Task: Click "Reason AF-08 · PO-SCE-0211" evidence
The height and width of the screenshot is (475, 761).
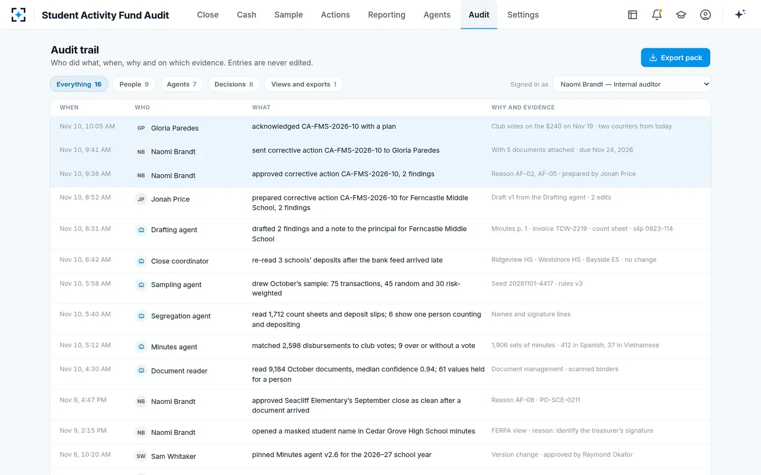Action: click(x=536, y=400)
